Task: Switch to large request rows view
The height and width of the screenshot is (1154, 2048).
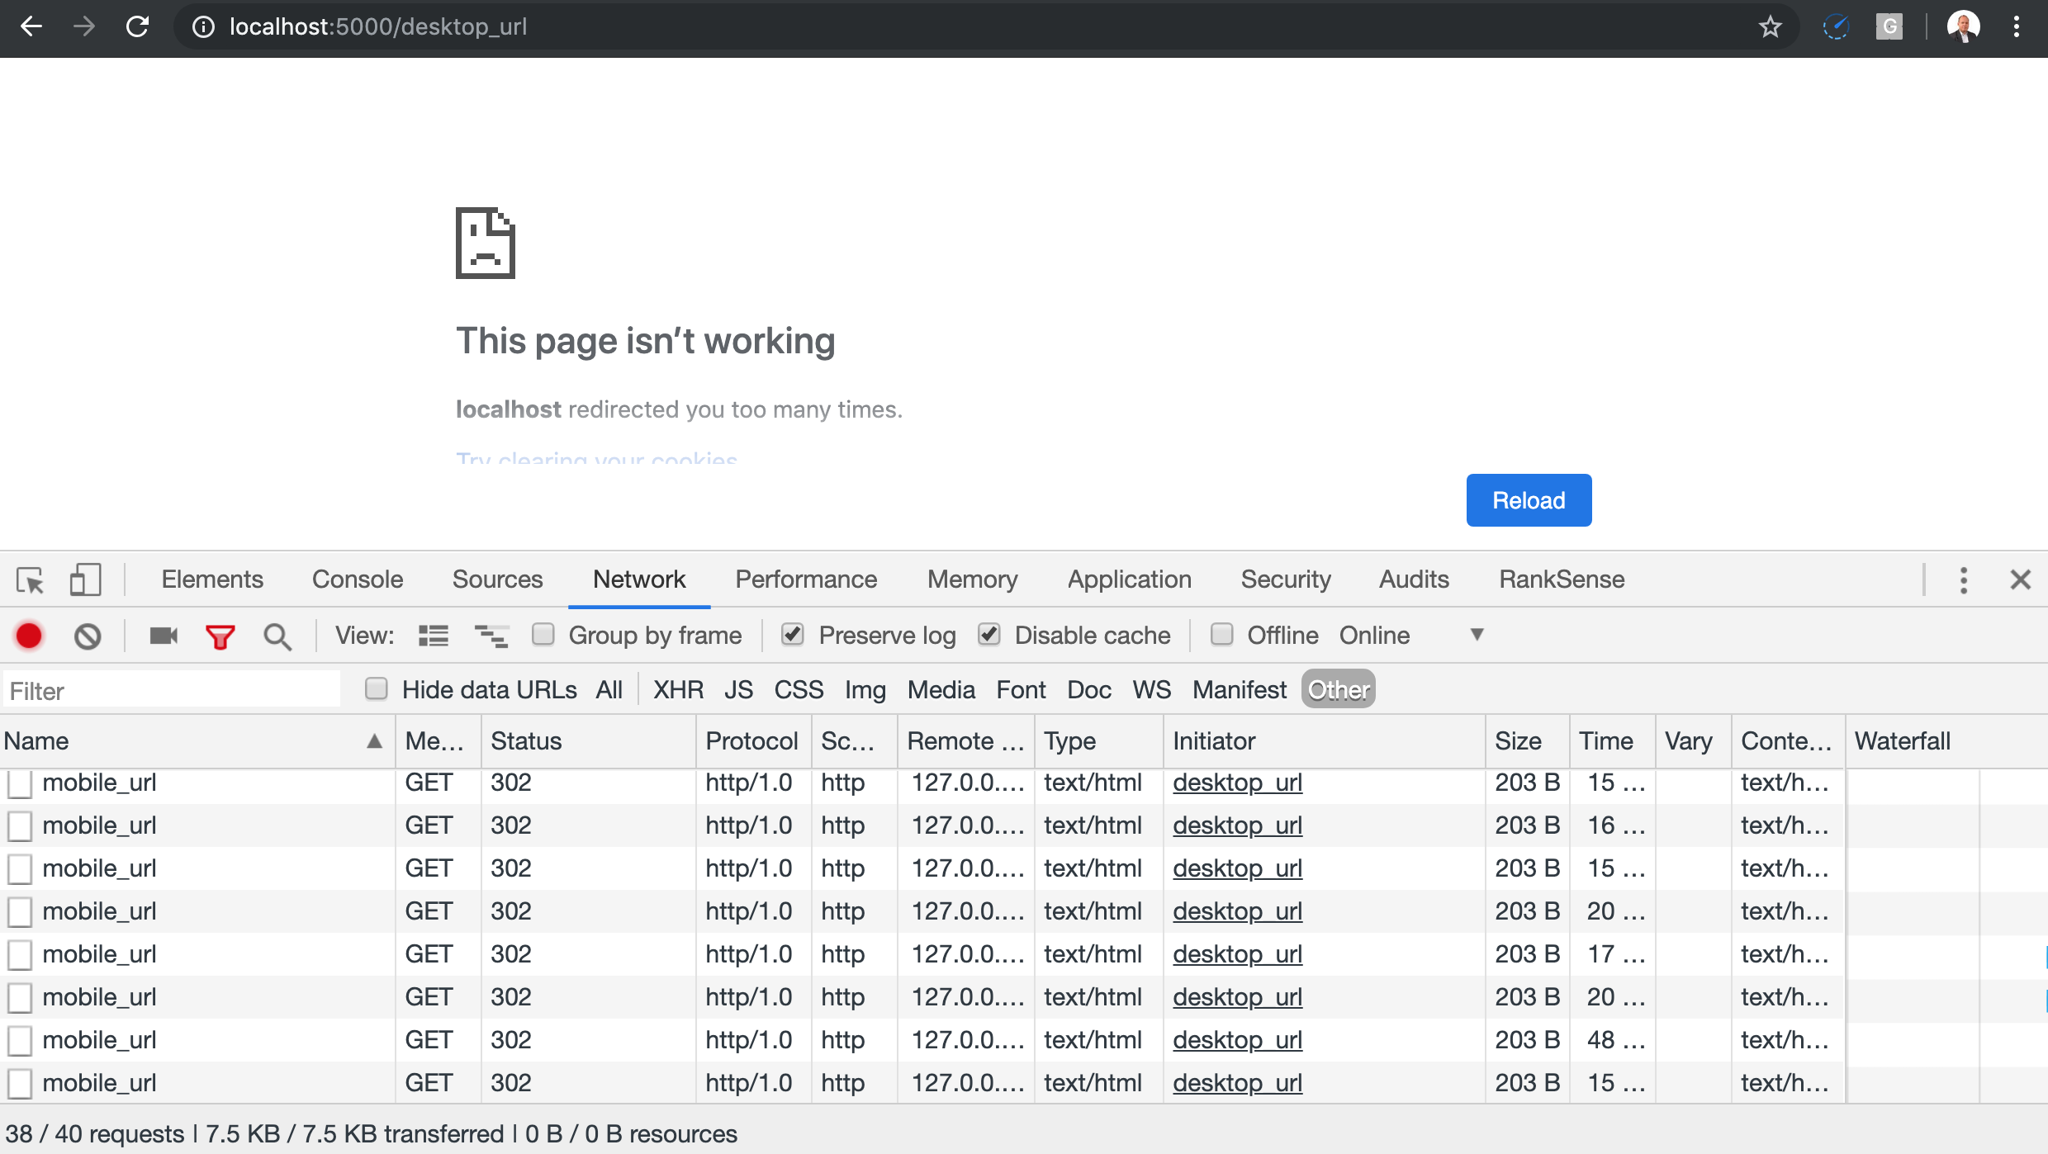Action: [433, 636]
